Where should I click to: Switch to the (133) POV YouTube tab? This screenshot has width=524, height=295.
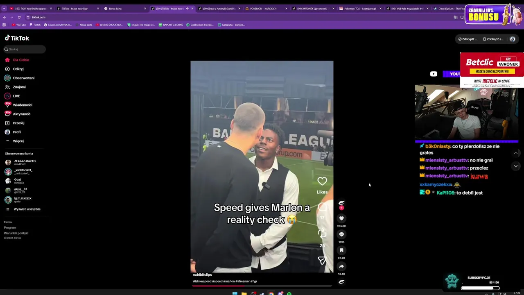pyautogui.click(x=31, y=9)
